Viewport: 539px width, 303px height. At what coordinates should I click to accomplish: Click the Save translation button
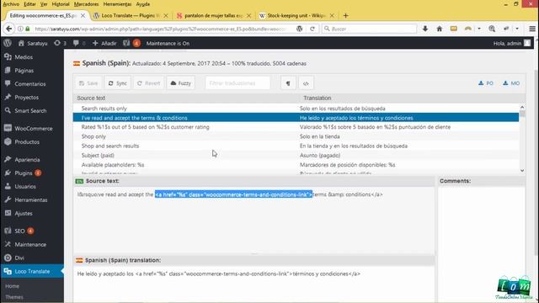click(88, 83)
